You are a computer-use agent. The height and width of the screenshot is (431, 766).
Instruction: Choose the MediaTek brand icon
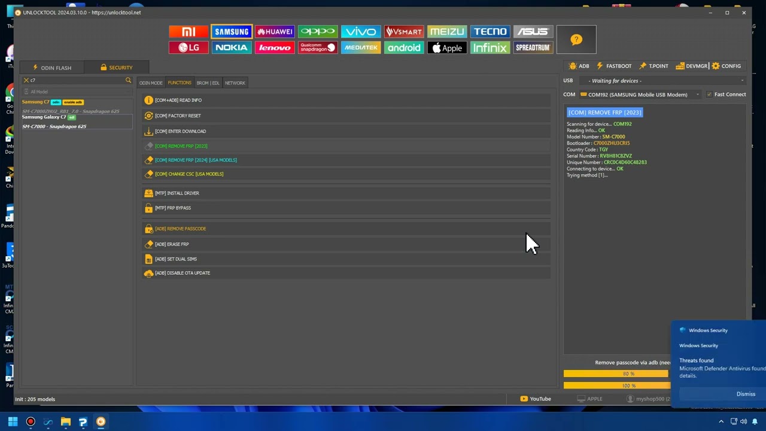coord(361,48)
